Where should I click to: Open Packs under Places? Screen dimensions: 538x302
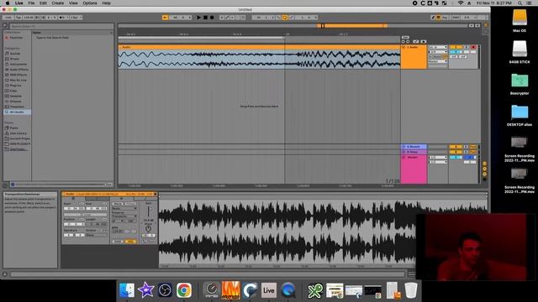(13, 128)
